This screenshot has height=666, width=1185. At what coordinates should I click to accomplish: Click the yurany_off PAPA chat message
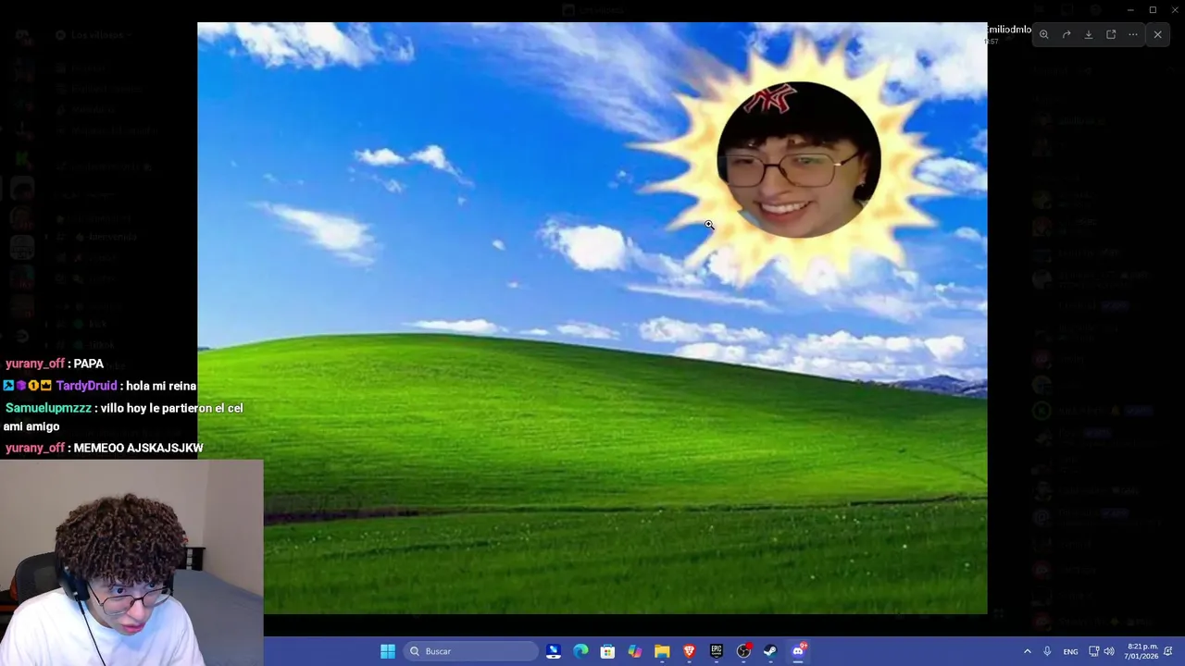[x=55, y=364]
